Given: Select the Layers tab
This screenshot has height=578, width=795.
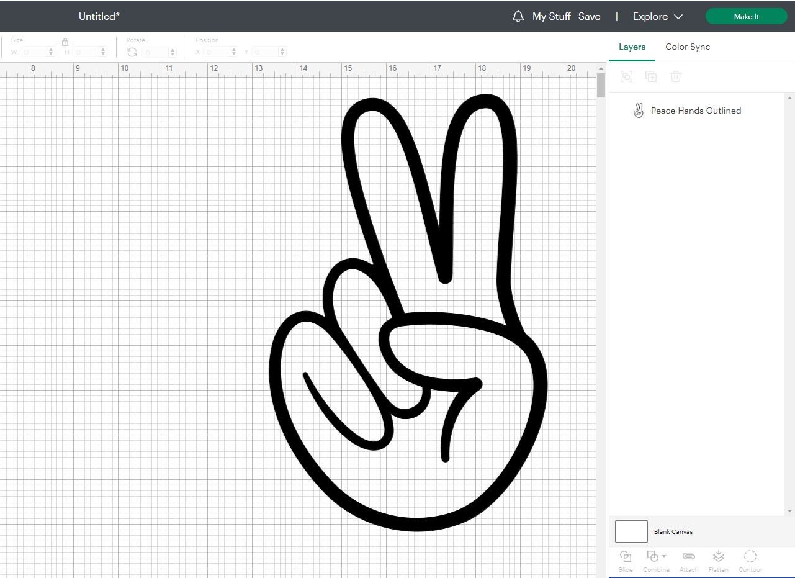Looking at the screenshot, I should (632, 47).
